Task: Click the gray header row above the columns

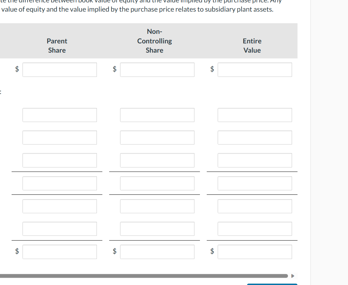Action: [x=149, y=41]
